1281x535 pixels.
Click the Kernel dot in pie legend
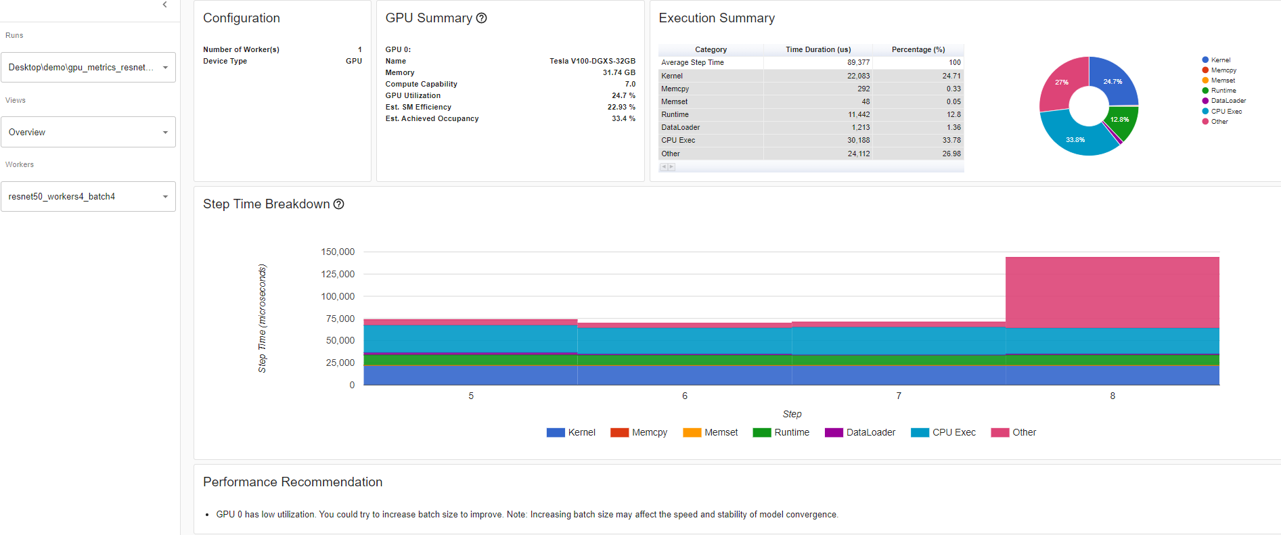(x=1205, y=60)
